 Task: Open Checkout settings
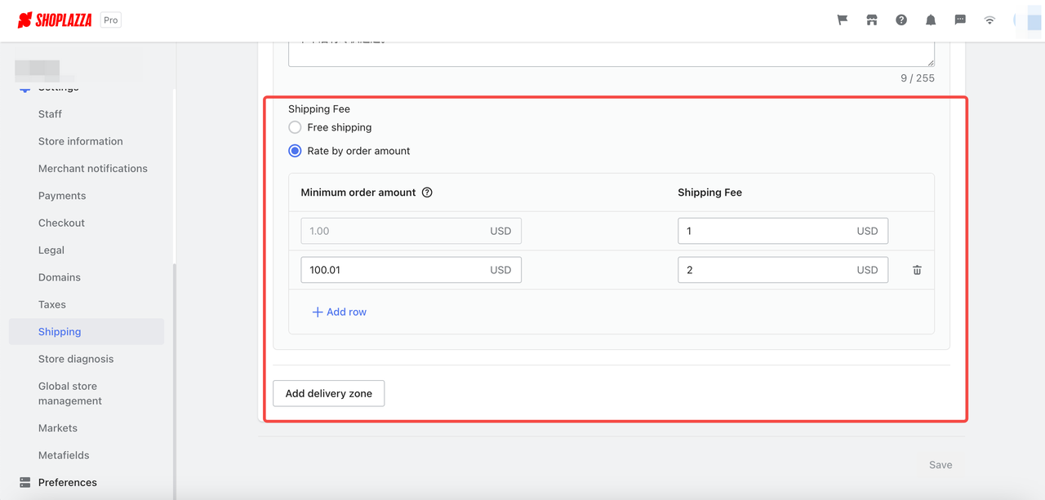[x=61, y=223]
